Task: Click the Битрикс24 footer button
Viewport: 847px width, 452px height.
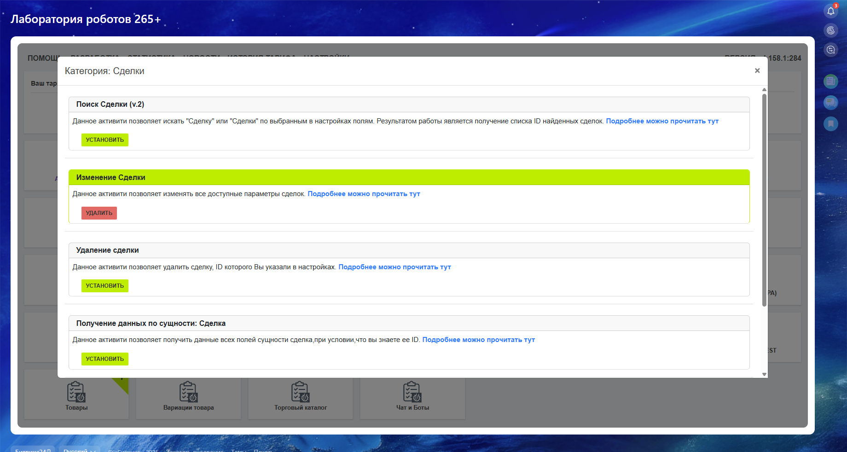Action: 33,450
